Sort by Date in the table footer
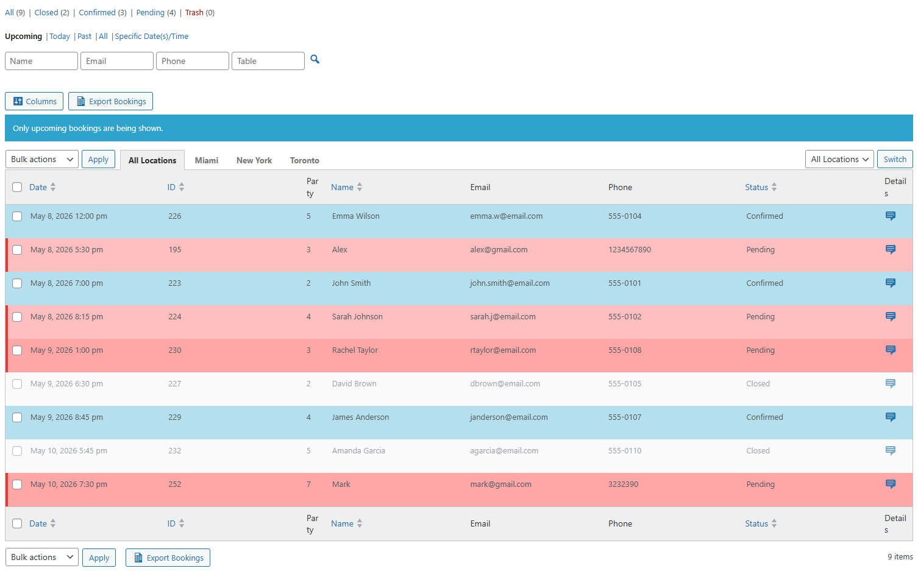 point(43,523)
